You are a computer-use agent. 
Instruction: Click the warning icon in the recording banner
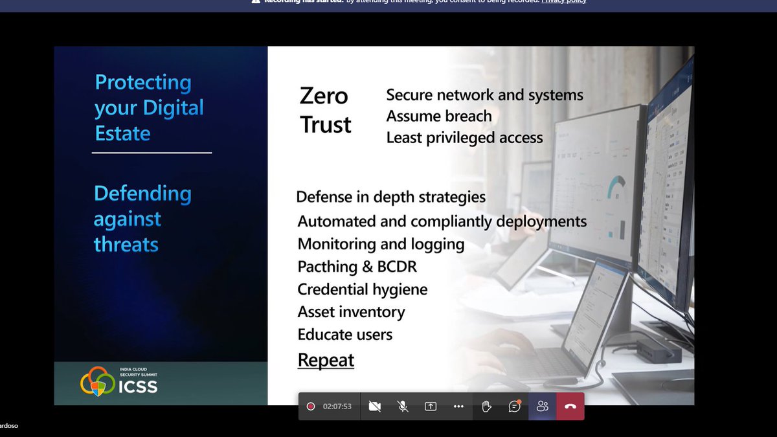254,2
